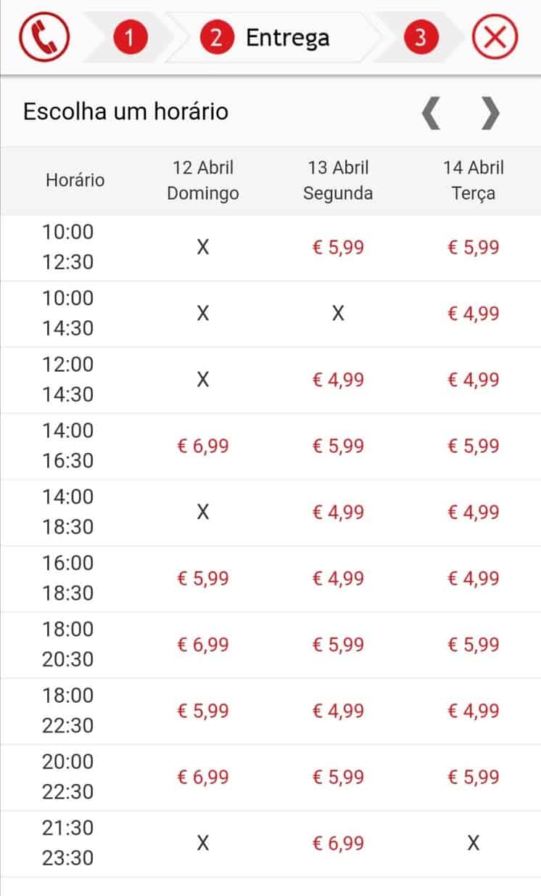Show previous days with left chevron
This screenshot has width=541, height=896.
click(431, 113)
